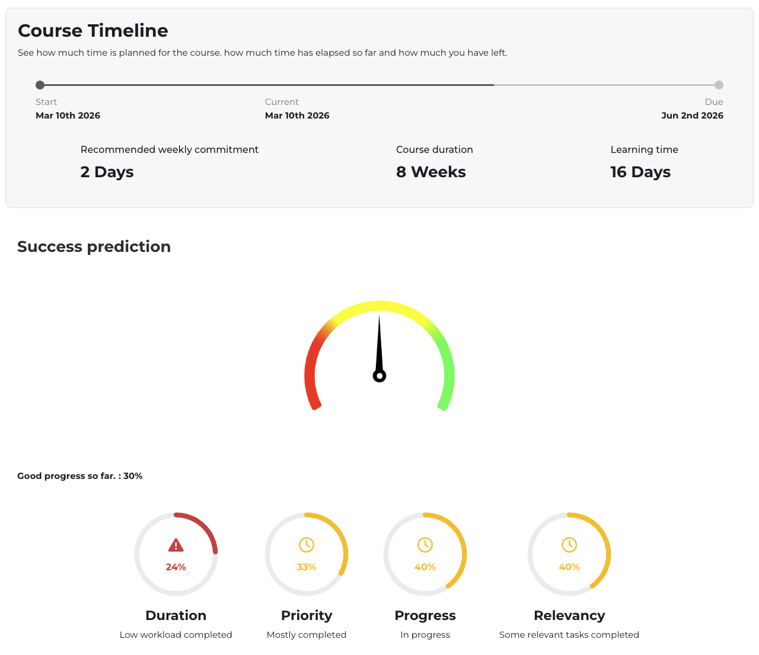Select the Duration label under its circle
Screen dimensions: 759x655
pyautogui.click(x=176, y=615)
